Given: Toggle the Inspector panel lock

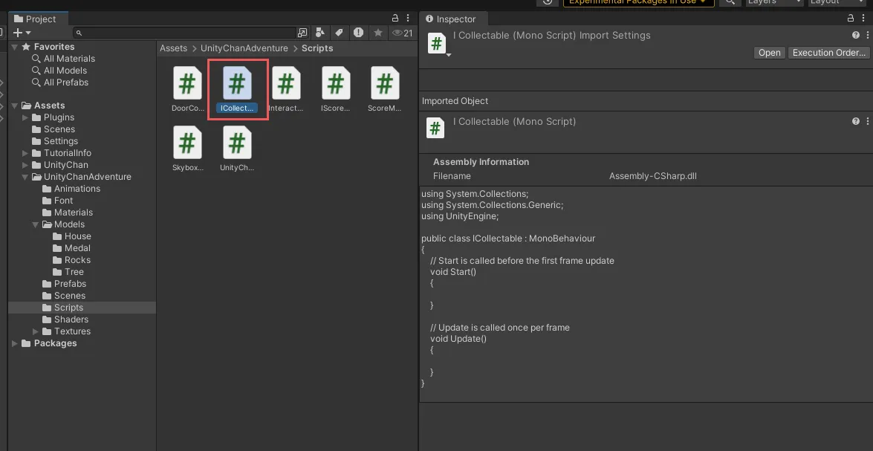Looking at the screenshot, I should [851, 19].
